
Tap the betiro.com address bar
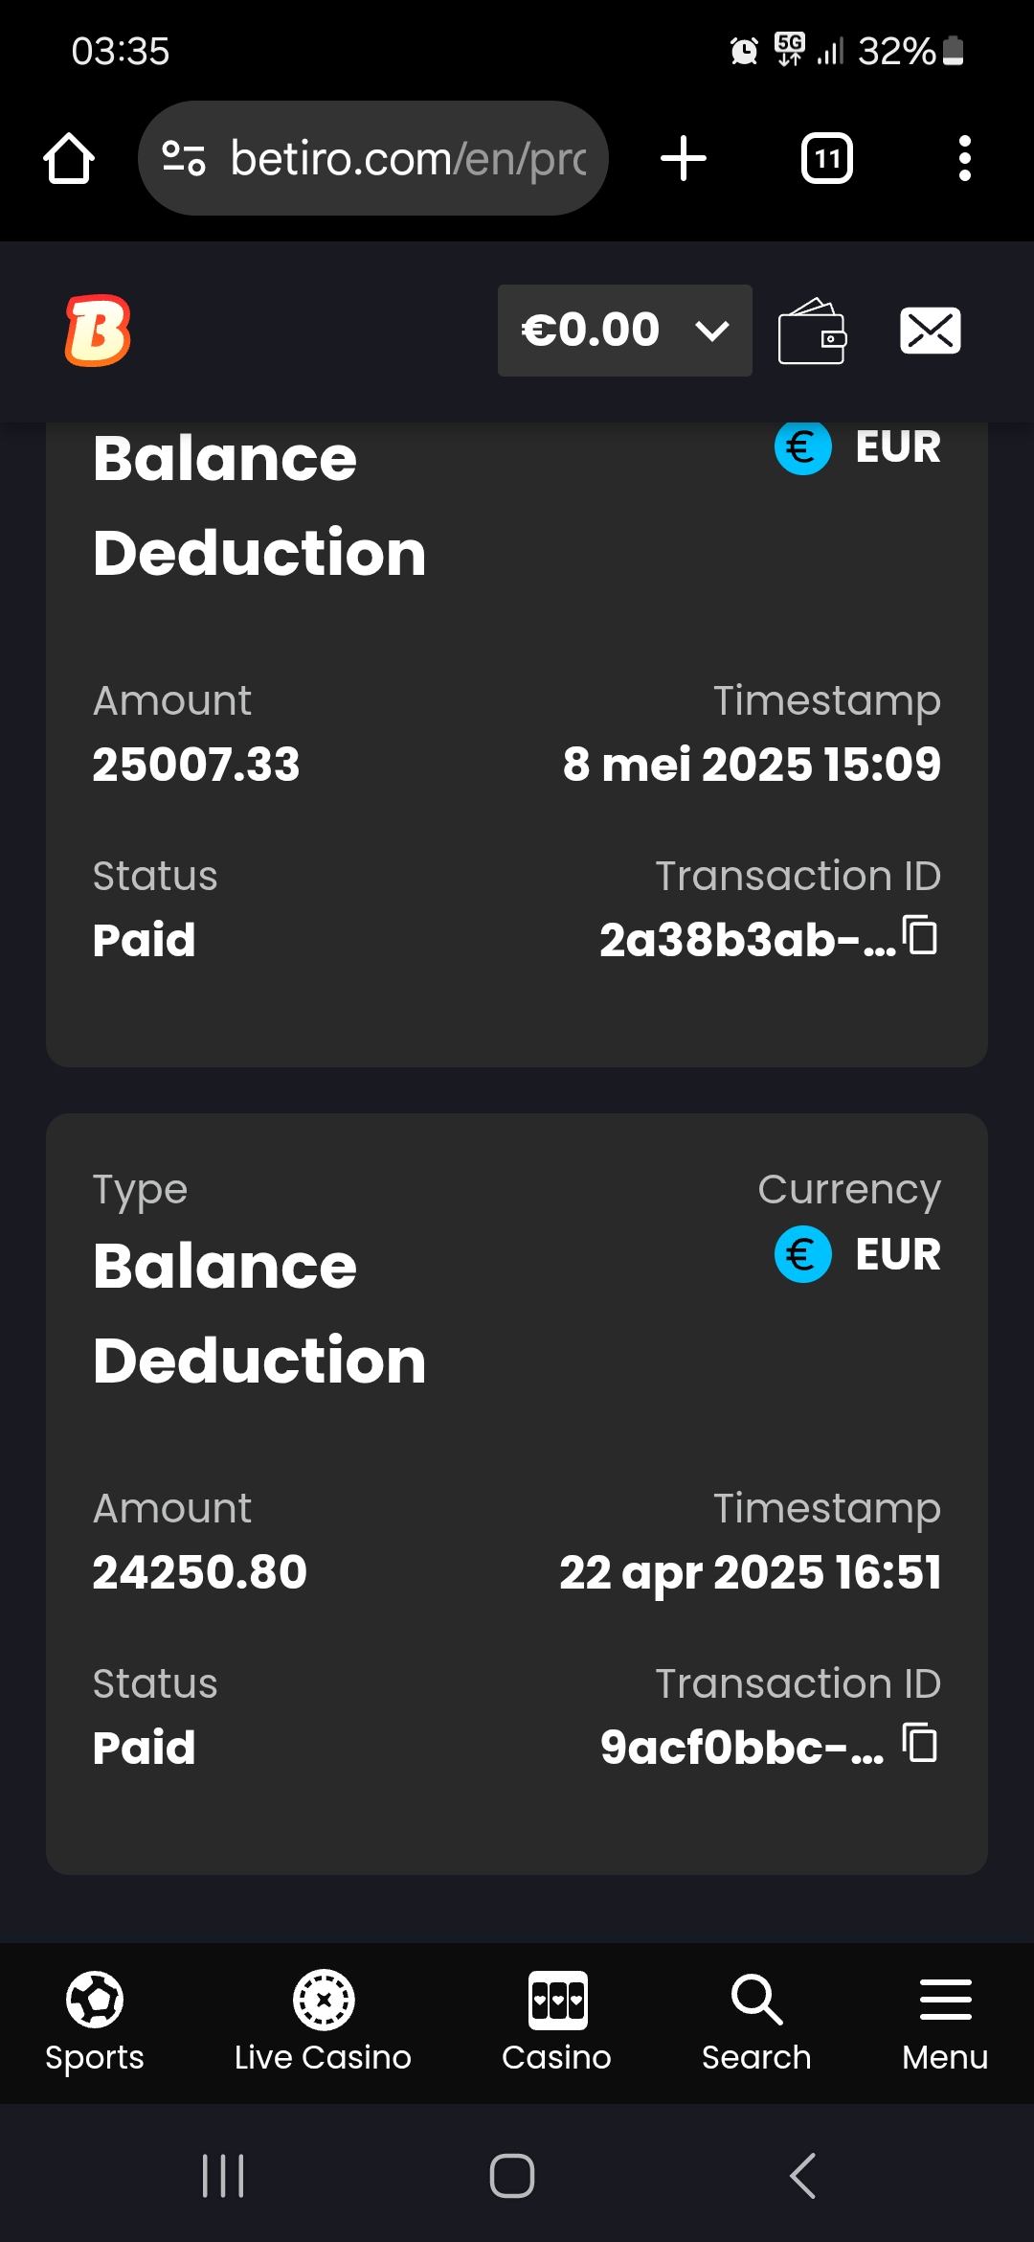point(407,159)
